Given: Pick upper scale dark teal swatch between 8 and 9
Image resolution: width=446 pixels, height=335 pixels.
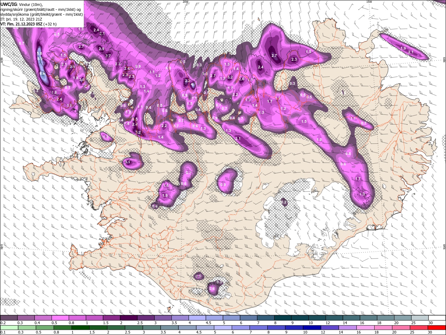Looking at the screenshot, I should pos(283,318).
